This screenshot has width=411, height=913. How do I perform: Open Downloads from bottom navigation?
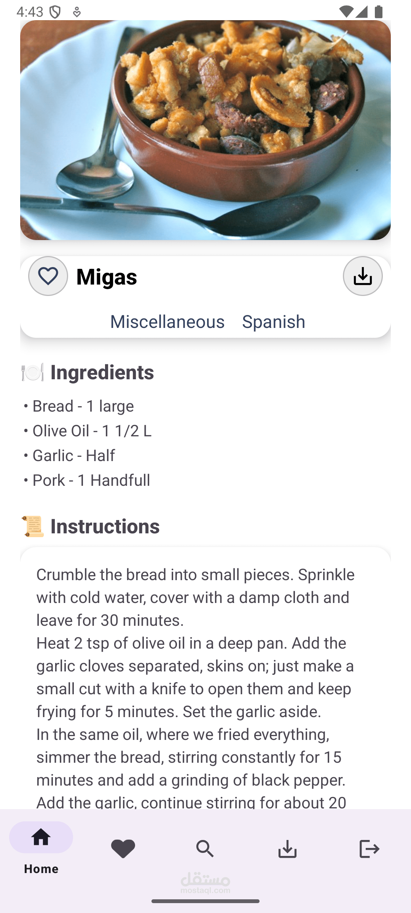point(287,848)
